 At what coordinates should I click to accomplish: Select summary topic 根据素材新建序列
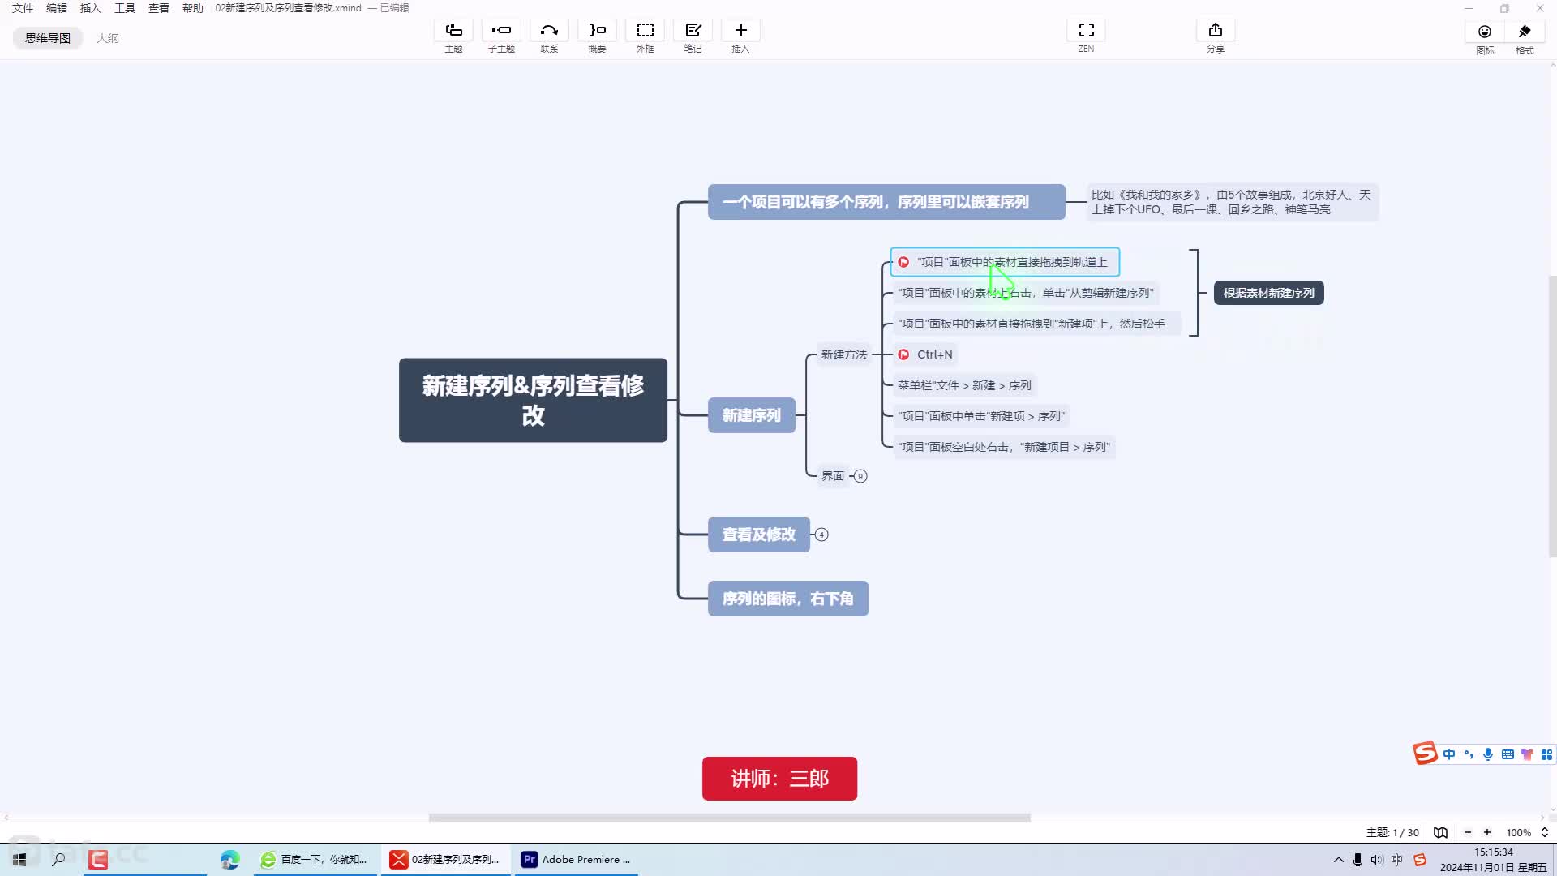[x=1268, y=293]
